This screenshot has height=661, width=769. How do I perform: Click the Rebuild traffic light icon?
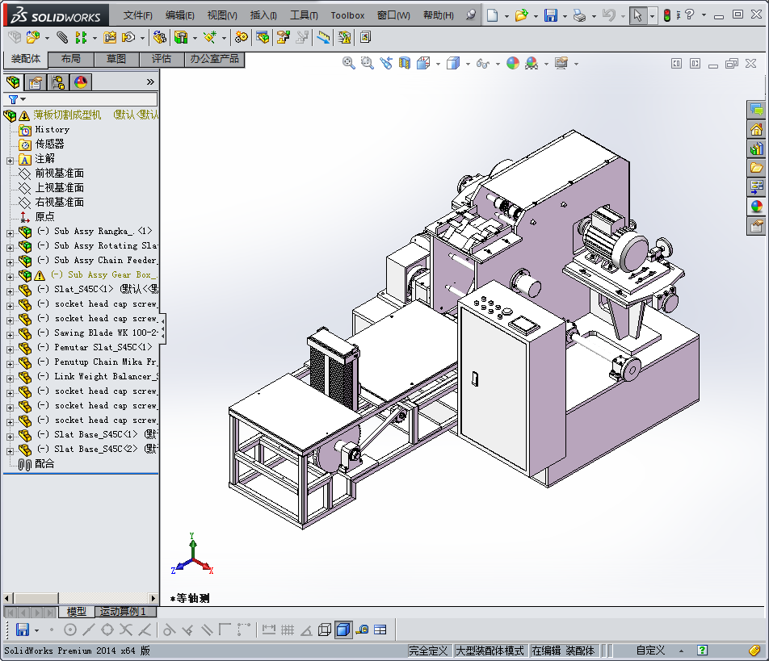click(667, 15)
